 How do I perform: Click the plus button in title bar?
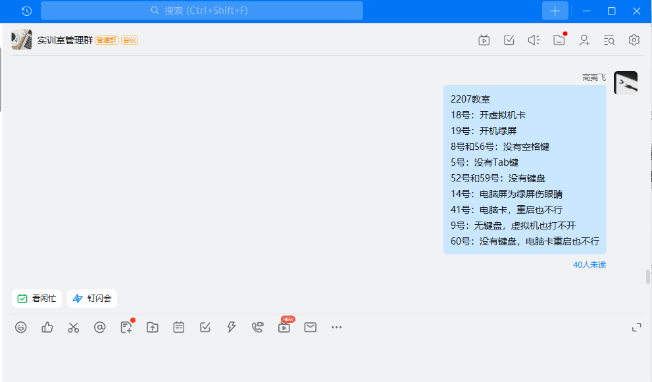(555, 11)
